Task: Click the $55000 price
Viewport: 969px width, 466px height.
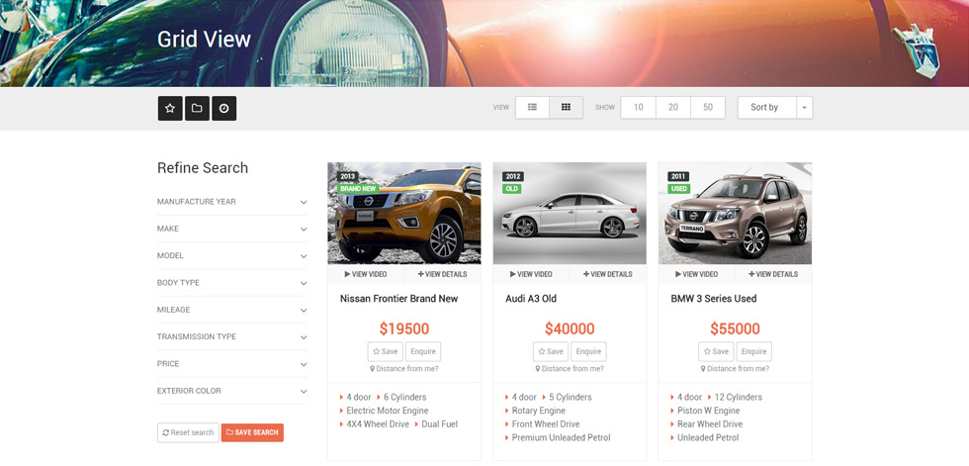Action: (x=735, y=328)
